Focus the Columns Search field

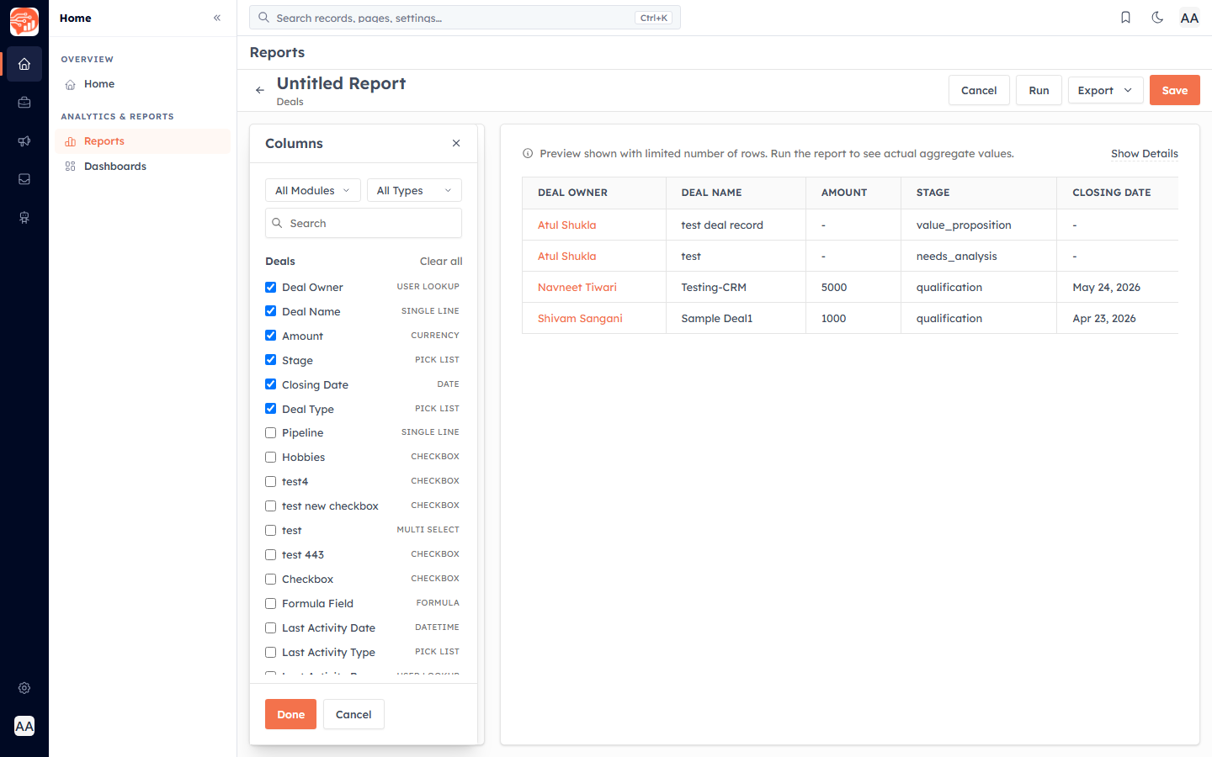coord(364,223)
